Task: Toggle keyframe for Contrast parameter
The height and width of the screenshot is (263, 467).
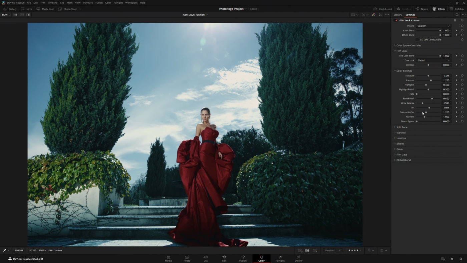Action: (x=457, y=80)
